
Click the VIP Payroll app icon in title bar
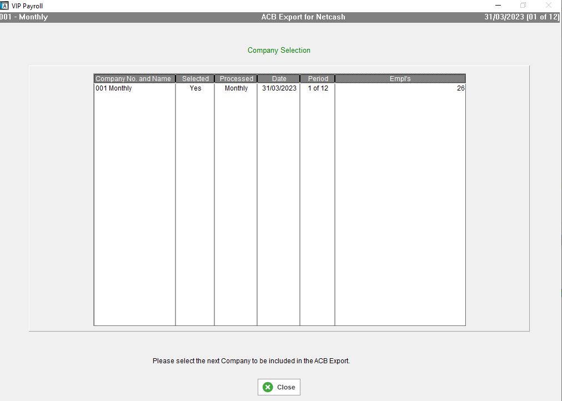[x=4, y=6]
